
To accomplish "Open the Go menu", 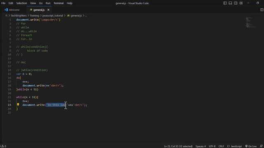I will (x=41, y=3).
